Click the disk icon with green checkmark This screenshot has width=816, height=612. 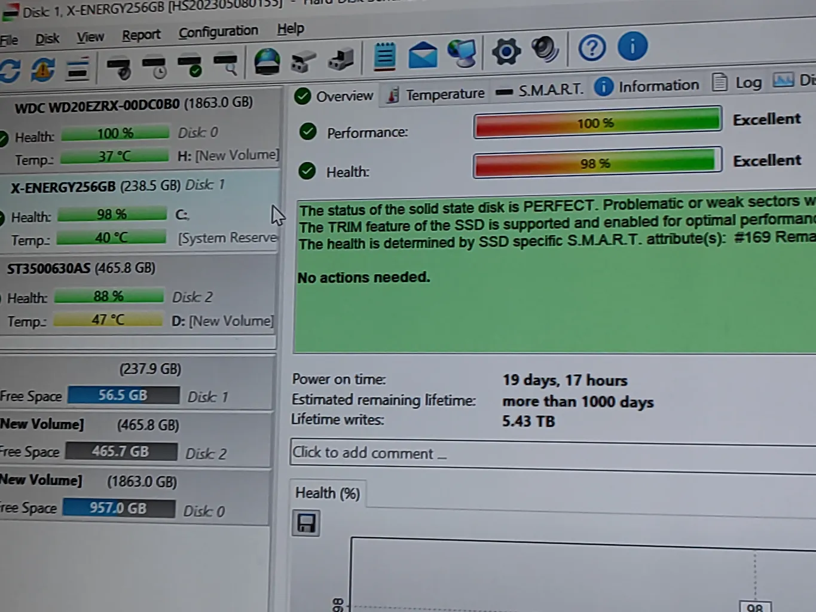(x=190, y=66)
